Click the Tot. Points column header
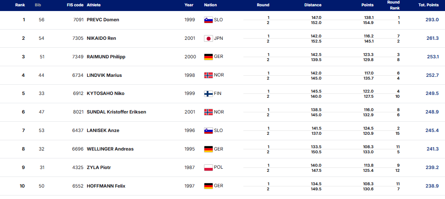 (428, 5)
